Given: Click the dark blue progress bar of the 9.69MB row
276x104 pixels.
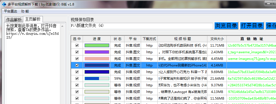Looking at the screenshot, I should click(97, 72).
